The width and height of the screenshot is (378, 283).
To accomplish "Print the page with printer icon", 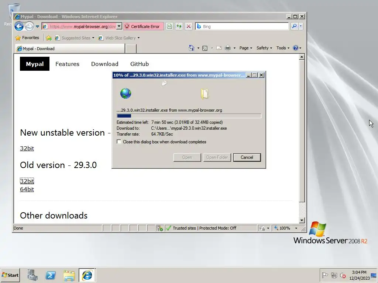I will (227, 48).
